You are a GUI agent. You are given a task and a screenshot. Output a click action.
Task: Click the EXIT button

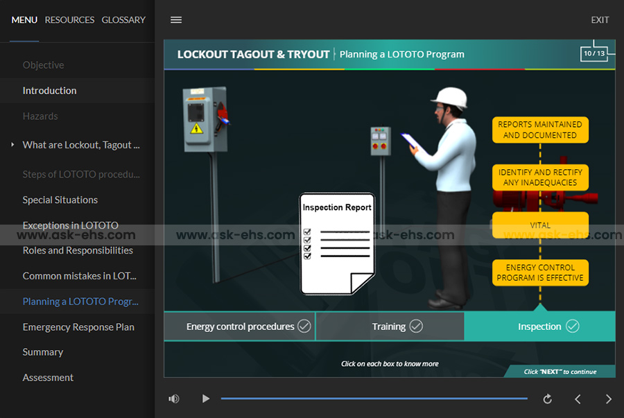click(600, 20)
